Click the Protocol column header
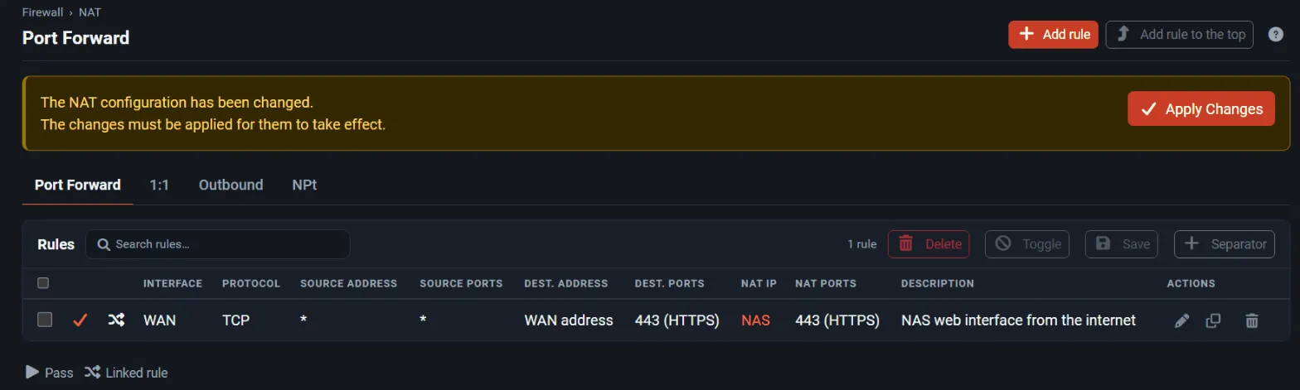This screenshot has height=390, width=1300. tap(251, 283)
